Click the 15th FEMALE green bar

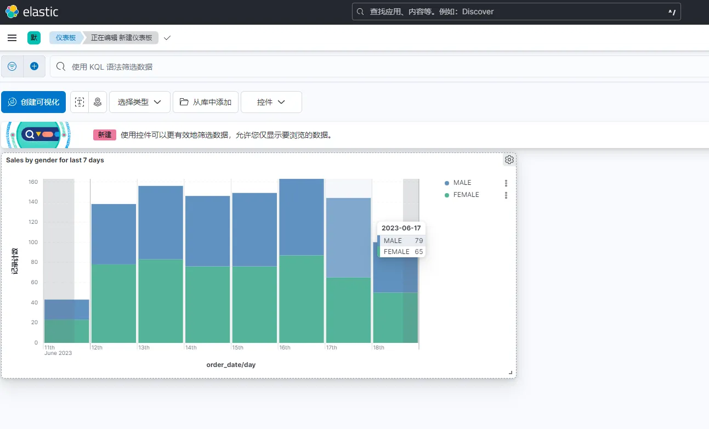point(254,304)
